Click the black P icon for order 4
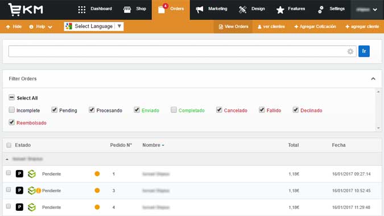The height and width of the screenshot is (216, 384). (19, 207)
